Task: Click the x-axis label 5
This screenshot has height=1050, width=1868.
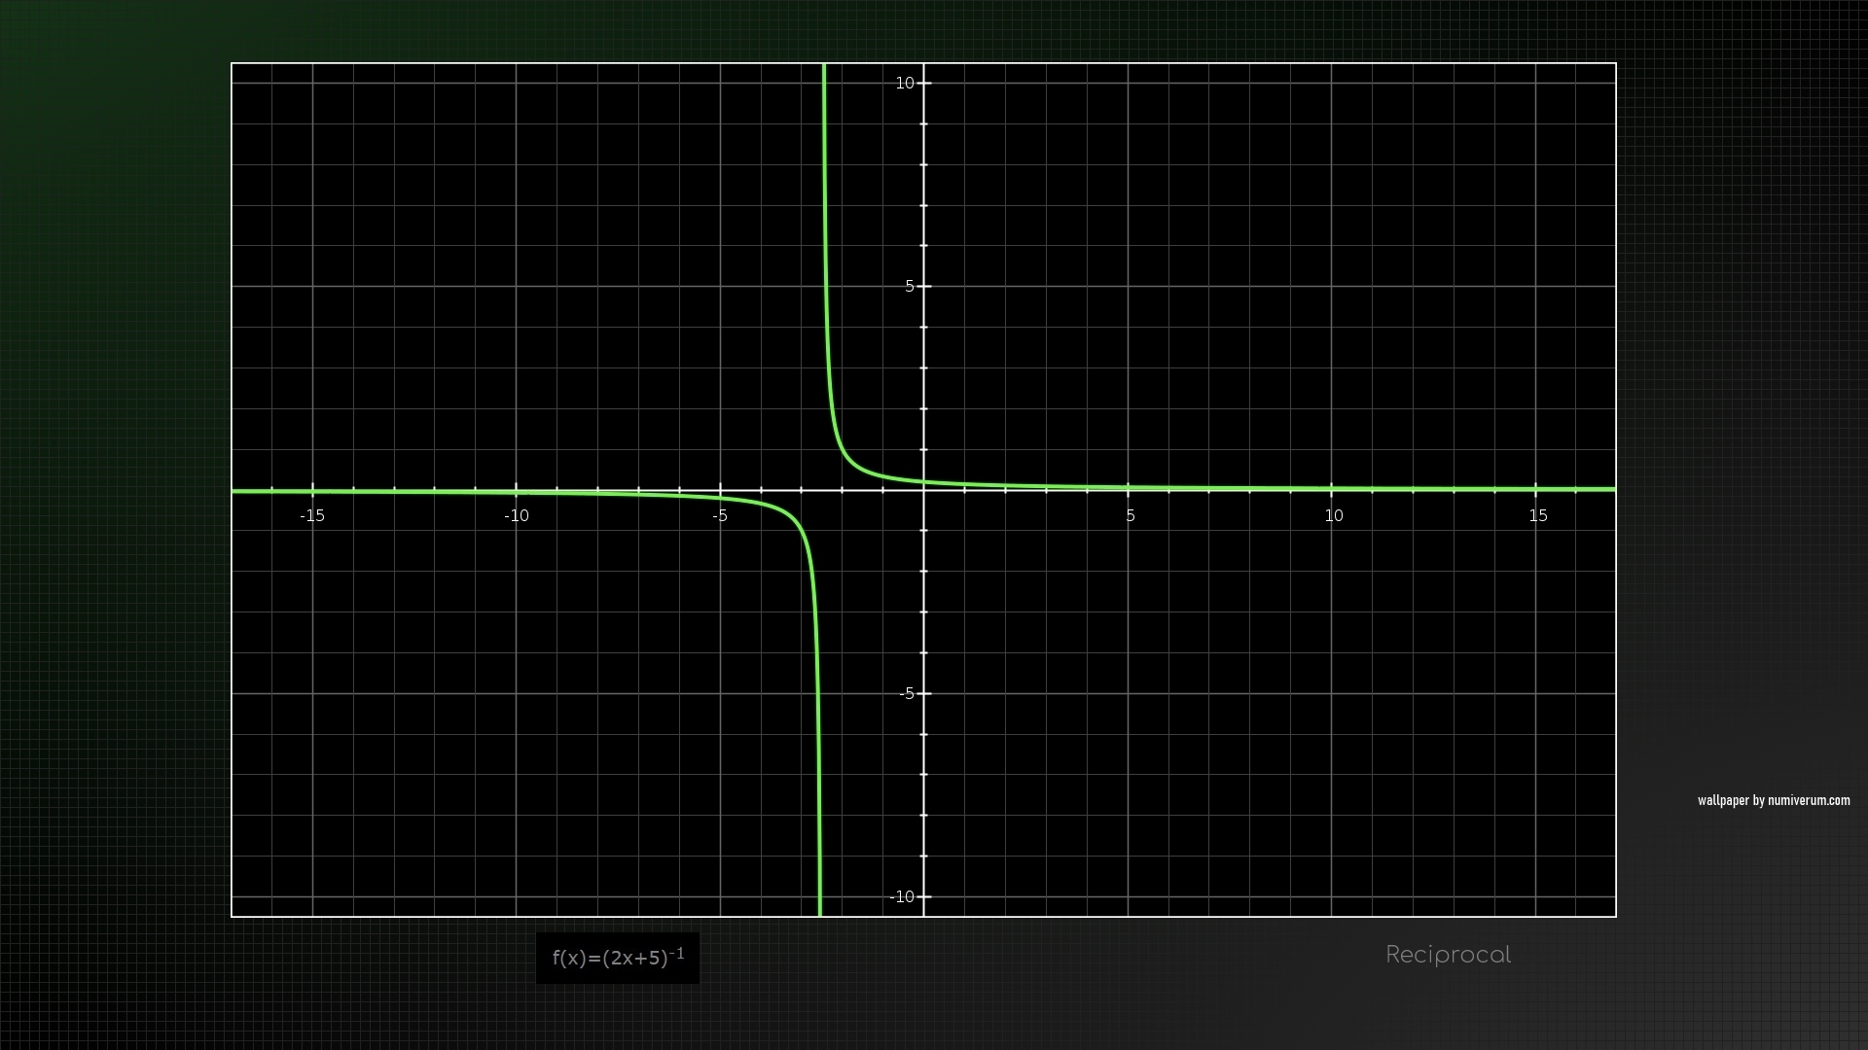Action: (1130, 516)
